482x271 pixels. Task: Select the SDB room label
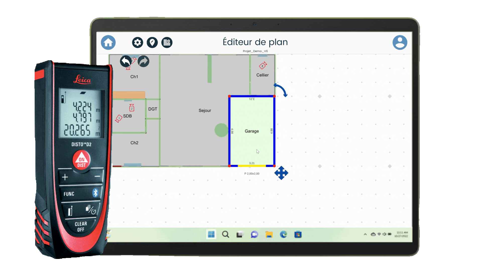128,116
